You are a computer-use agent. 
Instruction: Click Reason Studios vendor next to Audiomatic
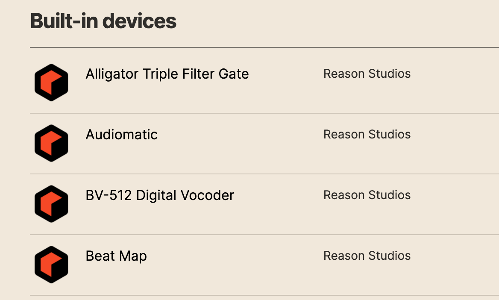367,134
